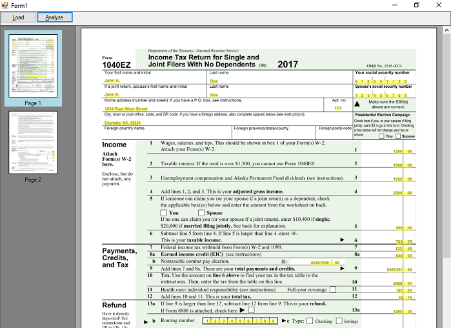Screen dimensions: 451x328
Task: Click the 'Attach Form(s) W-2 here.' text
Action: click(x=117, y=159)
